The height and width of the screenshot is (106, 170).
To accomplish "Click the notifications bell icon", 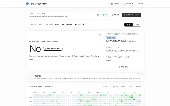I will click(x=29, y=14).
